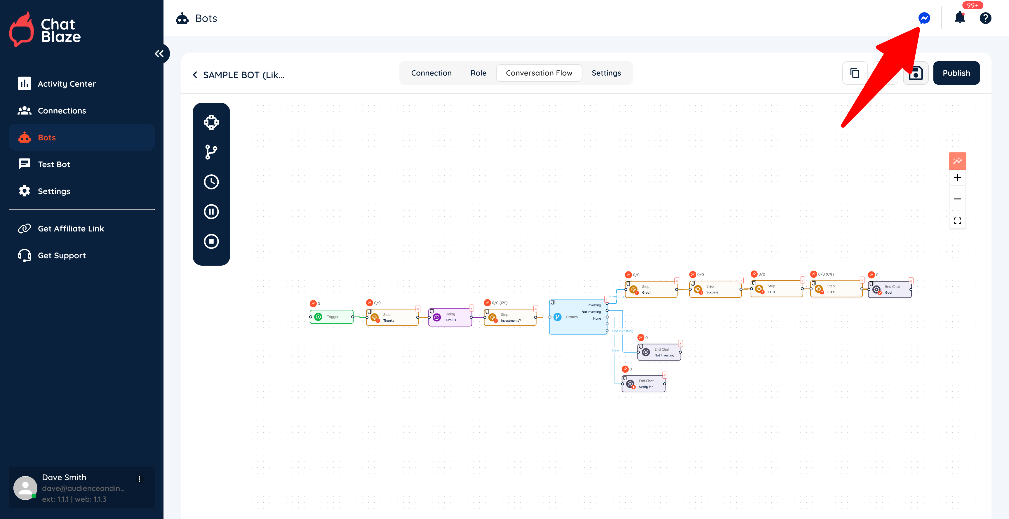Save the bot with the floppy icon
Image resolution: width=1009 pixels, height=519 pixels.
tap(915, 73)
